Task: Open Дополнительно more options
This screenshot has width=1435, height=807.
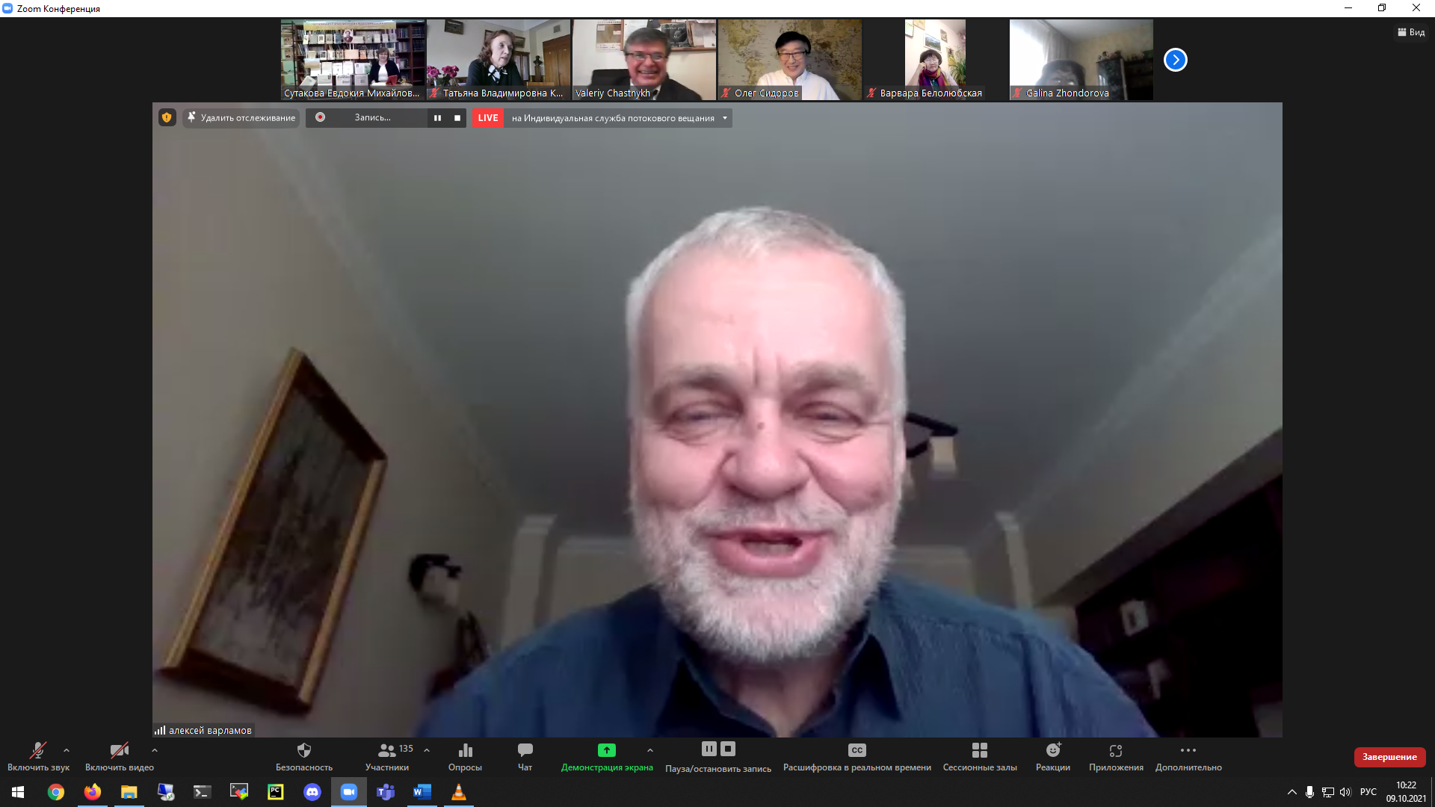Action: (1188, 756)
